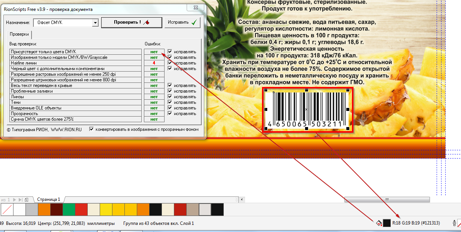Click the outline pen icon in status bar
461x232 pixels.
coord(455,223)
